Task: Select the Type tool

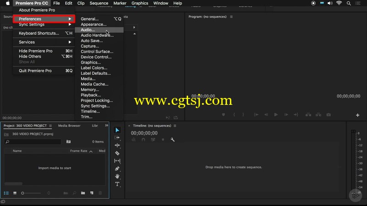Action: tap(117, 184)
